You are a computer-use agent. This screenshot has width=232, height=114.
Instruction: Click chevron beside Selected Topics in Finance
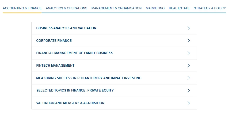pyautogui.click(x=188, y=90)
